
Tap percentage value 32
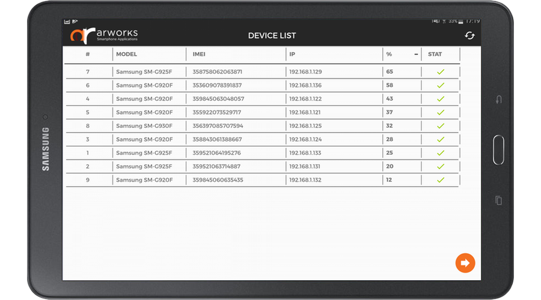(390, 126)
